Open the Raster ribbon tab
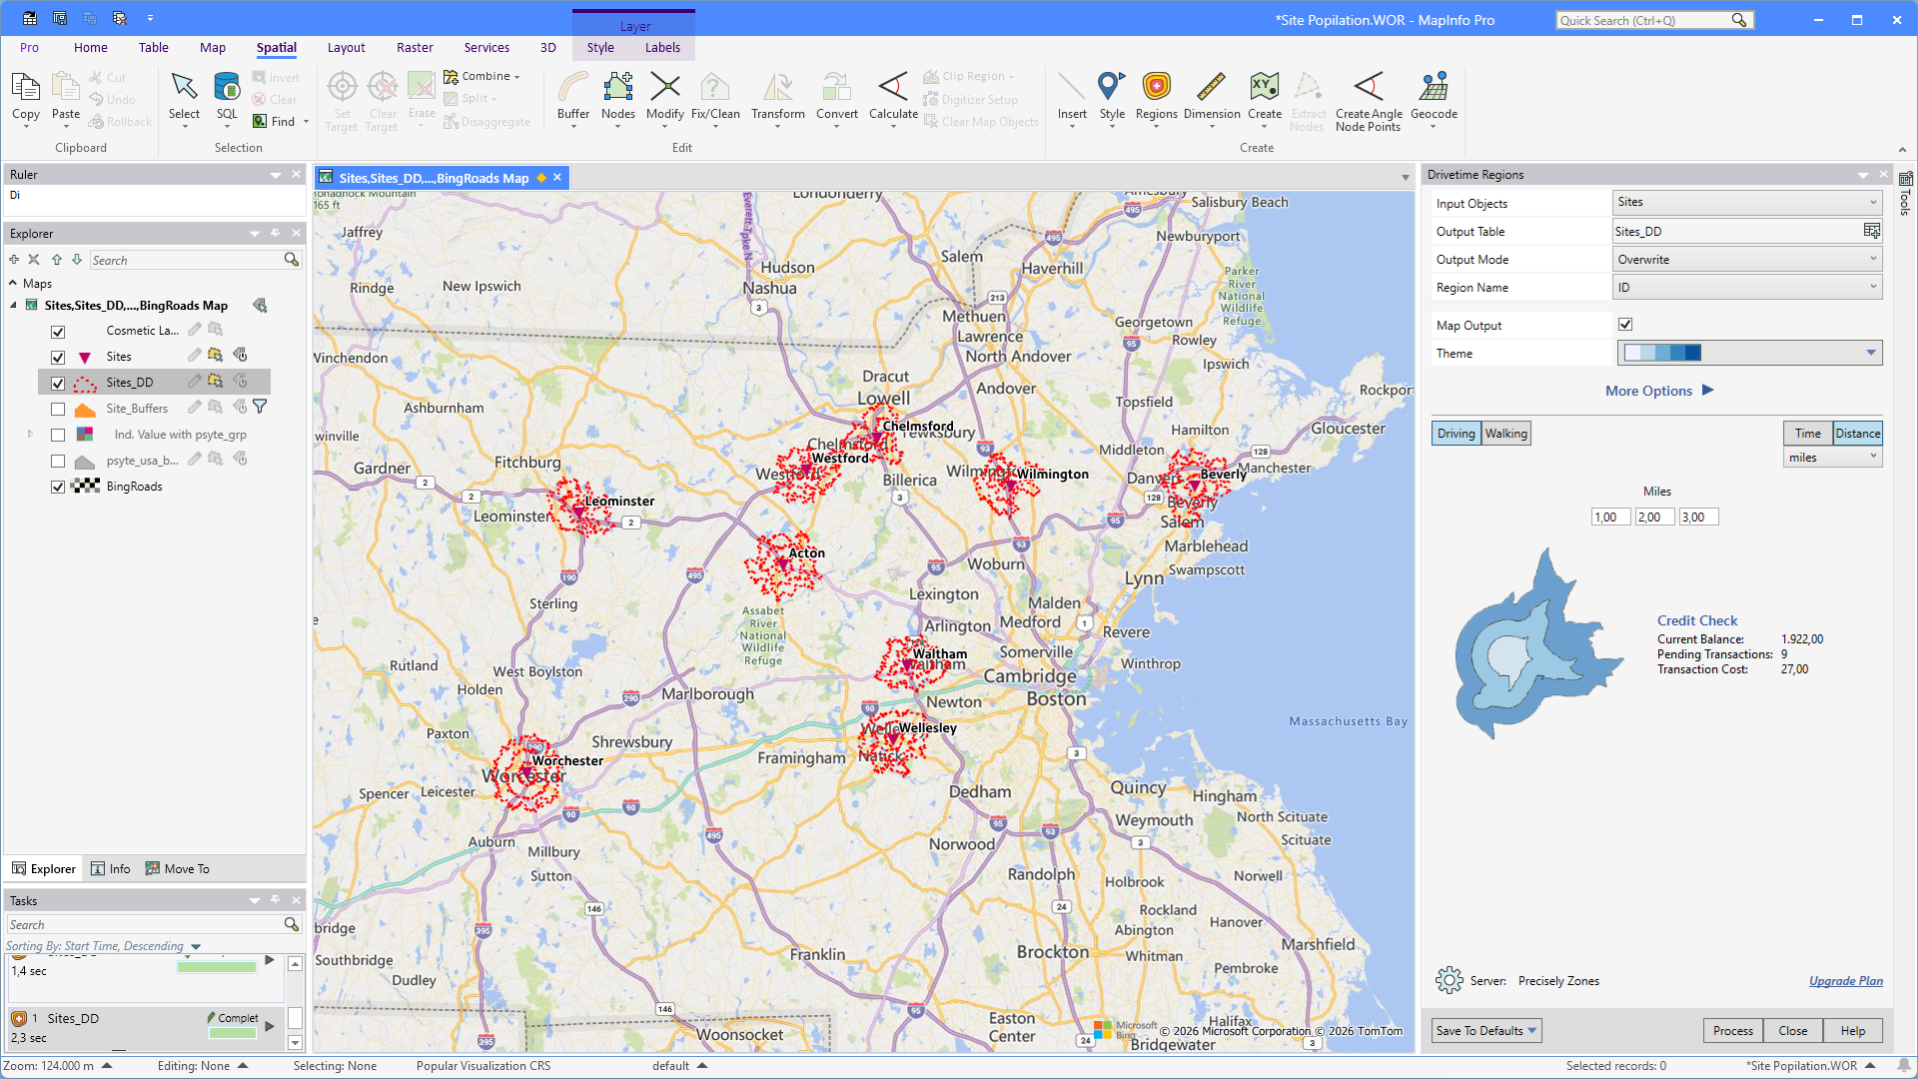Viewport: 1918px width, 1079px height. [x=415, y=48]
